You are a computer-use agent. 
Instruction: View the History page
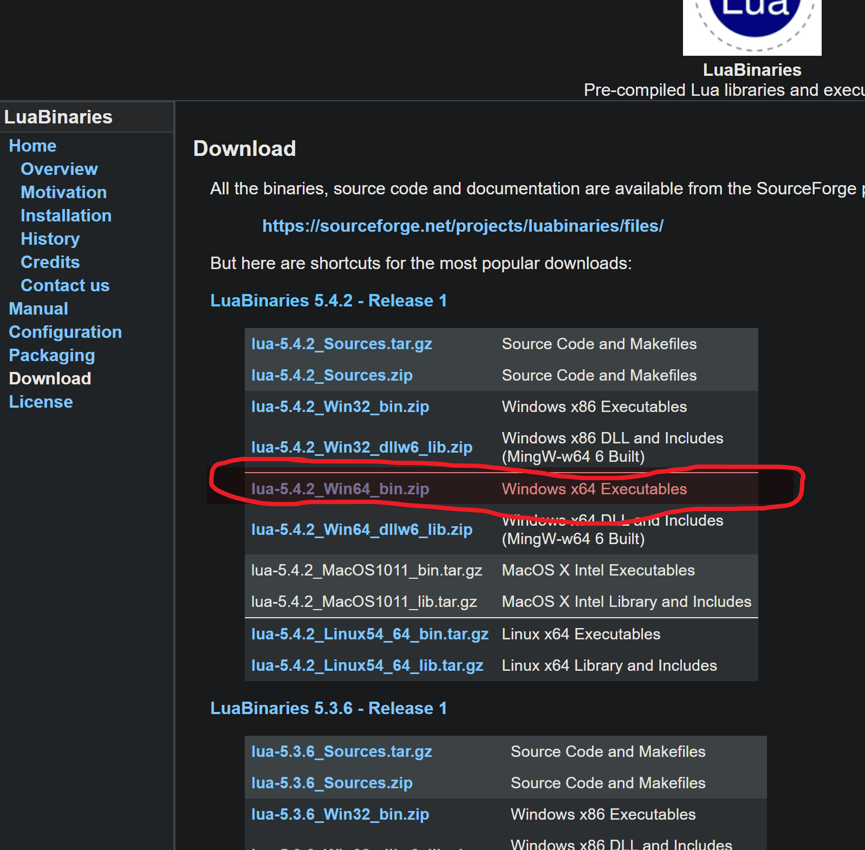50,239
